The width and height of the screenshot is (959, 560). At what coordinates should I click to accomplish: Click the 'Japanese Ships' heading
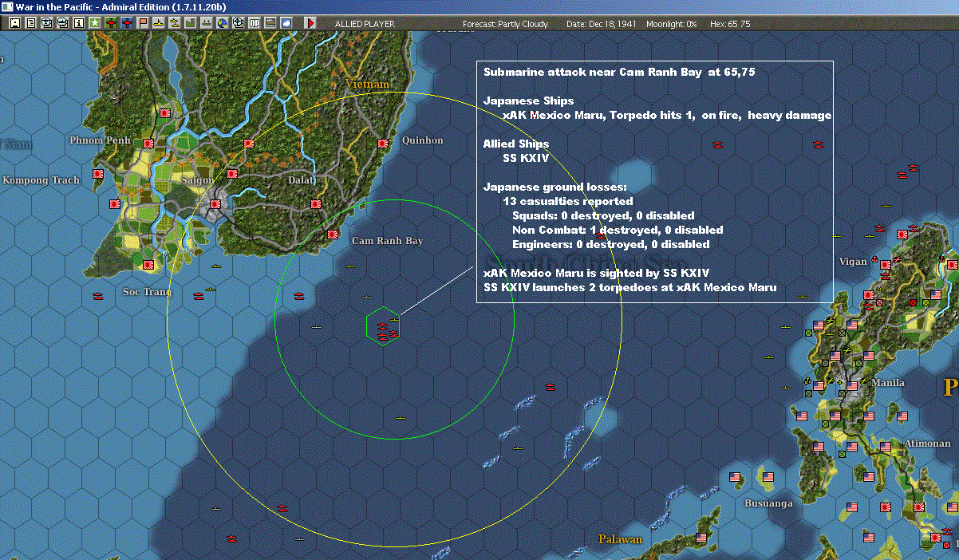(528, 101)
